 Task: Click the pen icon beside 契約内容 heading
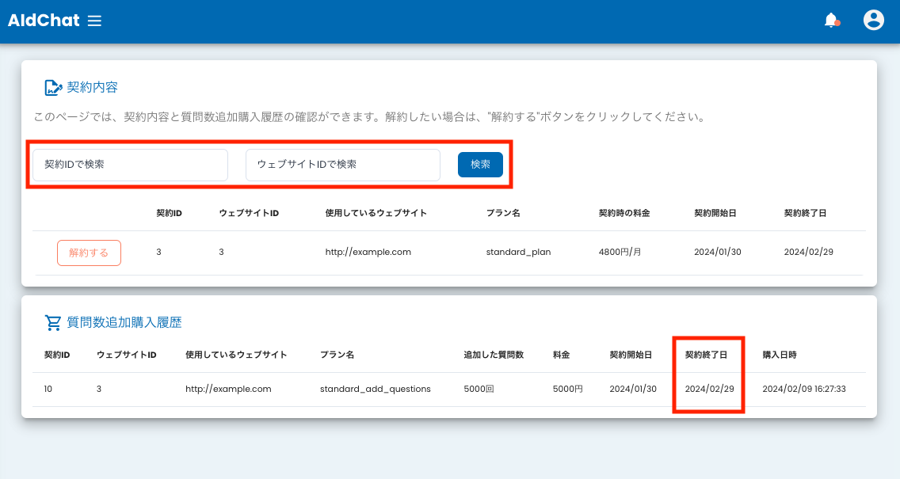(x=52, y=87)
